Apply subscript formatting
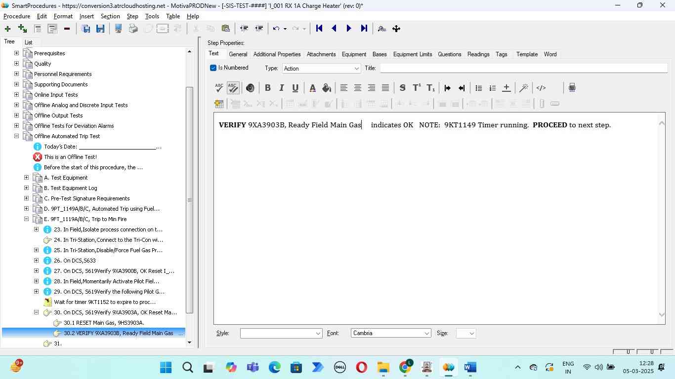Image resolution: width=675 pixels, height=379 pixels. (x=431, y=88)
